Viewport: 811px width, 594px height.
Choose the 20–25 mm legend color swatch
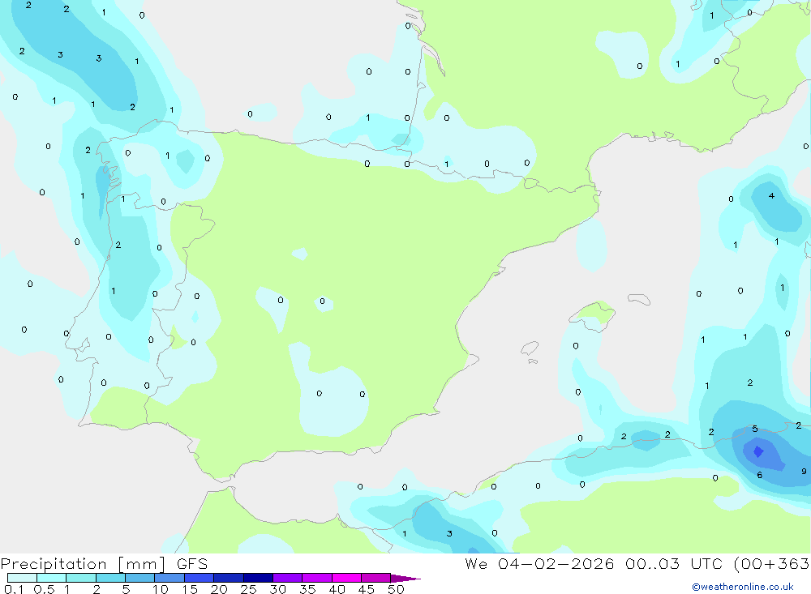229,578
